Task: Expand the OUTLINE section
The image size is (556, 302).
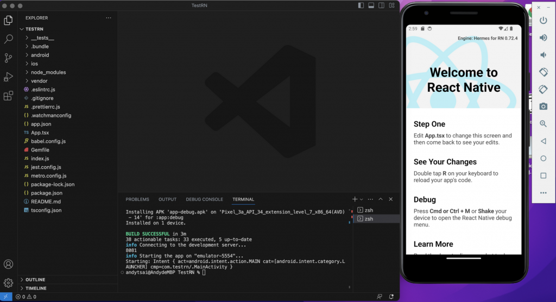Action: [68, 280]
